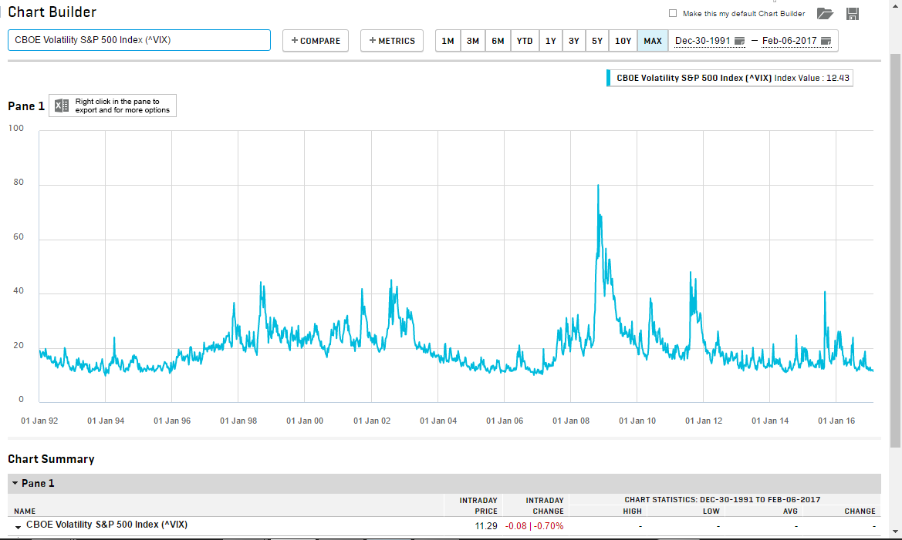Click the ticker search input field
The width and height of the screenshot is (902, 540).
pyautogui.click(x=139, y=40)
